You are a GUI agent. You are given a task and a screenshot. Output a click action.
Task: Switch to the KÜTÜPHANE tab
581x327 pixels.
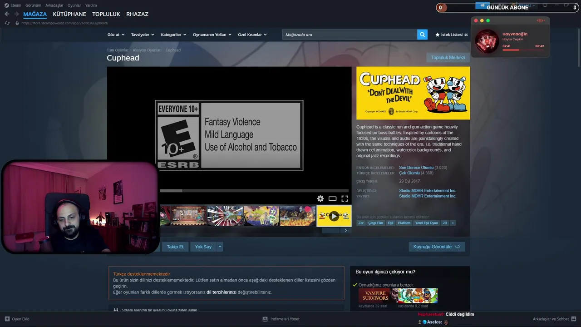tap(69, 14)
